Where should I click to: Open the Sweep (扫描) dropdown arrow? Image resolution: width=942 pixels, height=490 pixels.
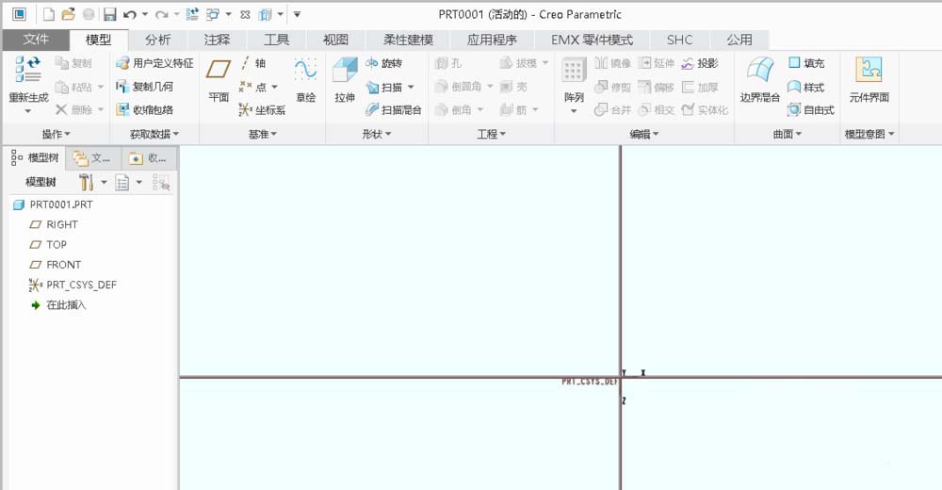click(411, 88)
